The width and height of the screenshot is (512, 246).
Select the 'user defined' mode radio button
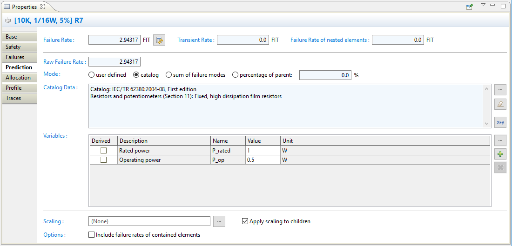click(x=92, y=75)
